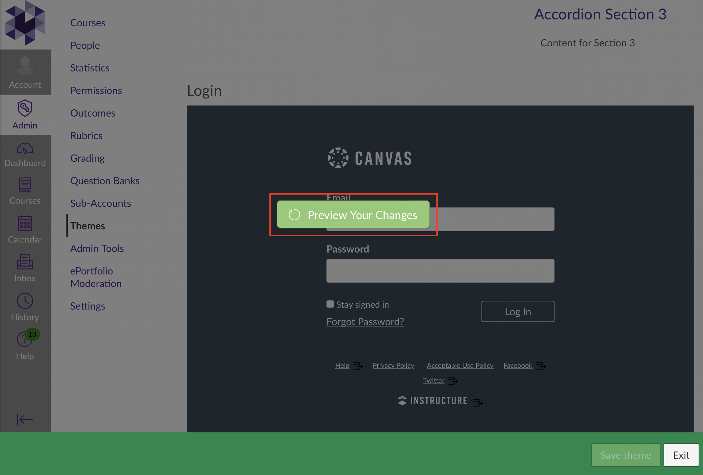The height and width of the screenshot is (475, 703).
Task: Open the Account sidebar panel
Action: pyautogui.click(x=25, y=72)
